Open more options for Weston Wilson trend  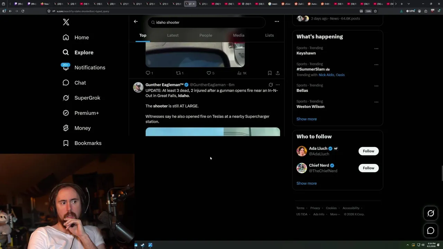click(376, 102)
